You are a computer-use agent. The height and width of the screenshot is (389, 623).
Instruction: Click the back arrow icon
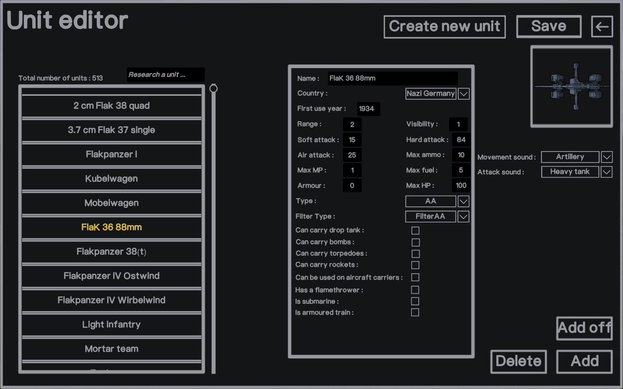[x=602, y=27]
